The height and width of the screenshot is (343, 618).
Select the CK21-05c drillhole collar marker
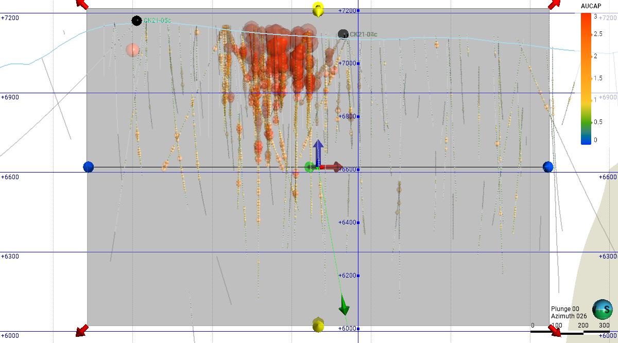(136, 21)
